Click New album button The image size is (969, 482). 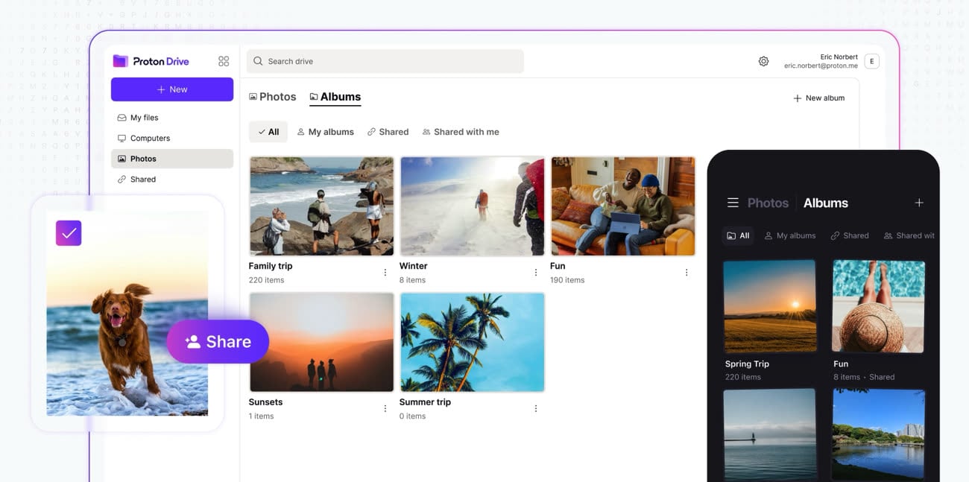pyautogui.click(x=818, y=98)
